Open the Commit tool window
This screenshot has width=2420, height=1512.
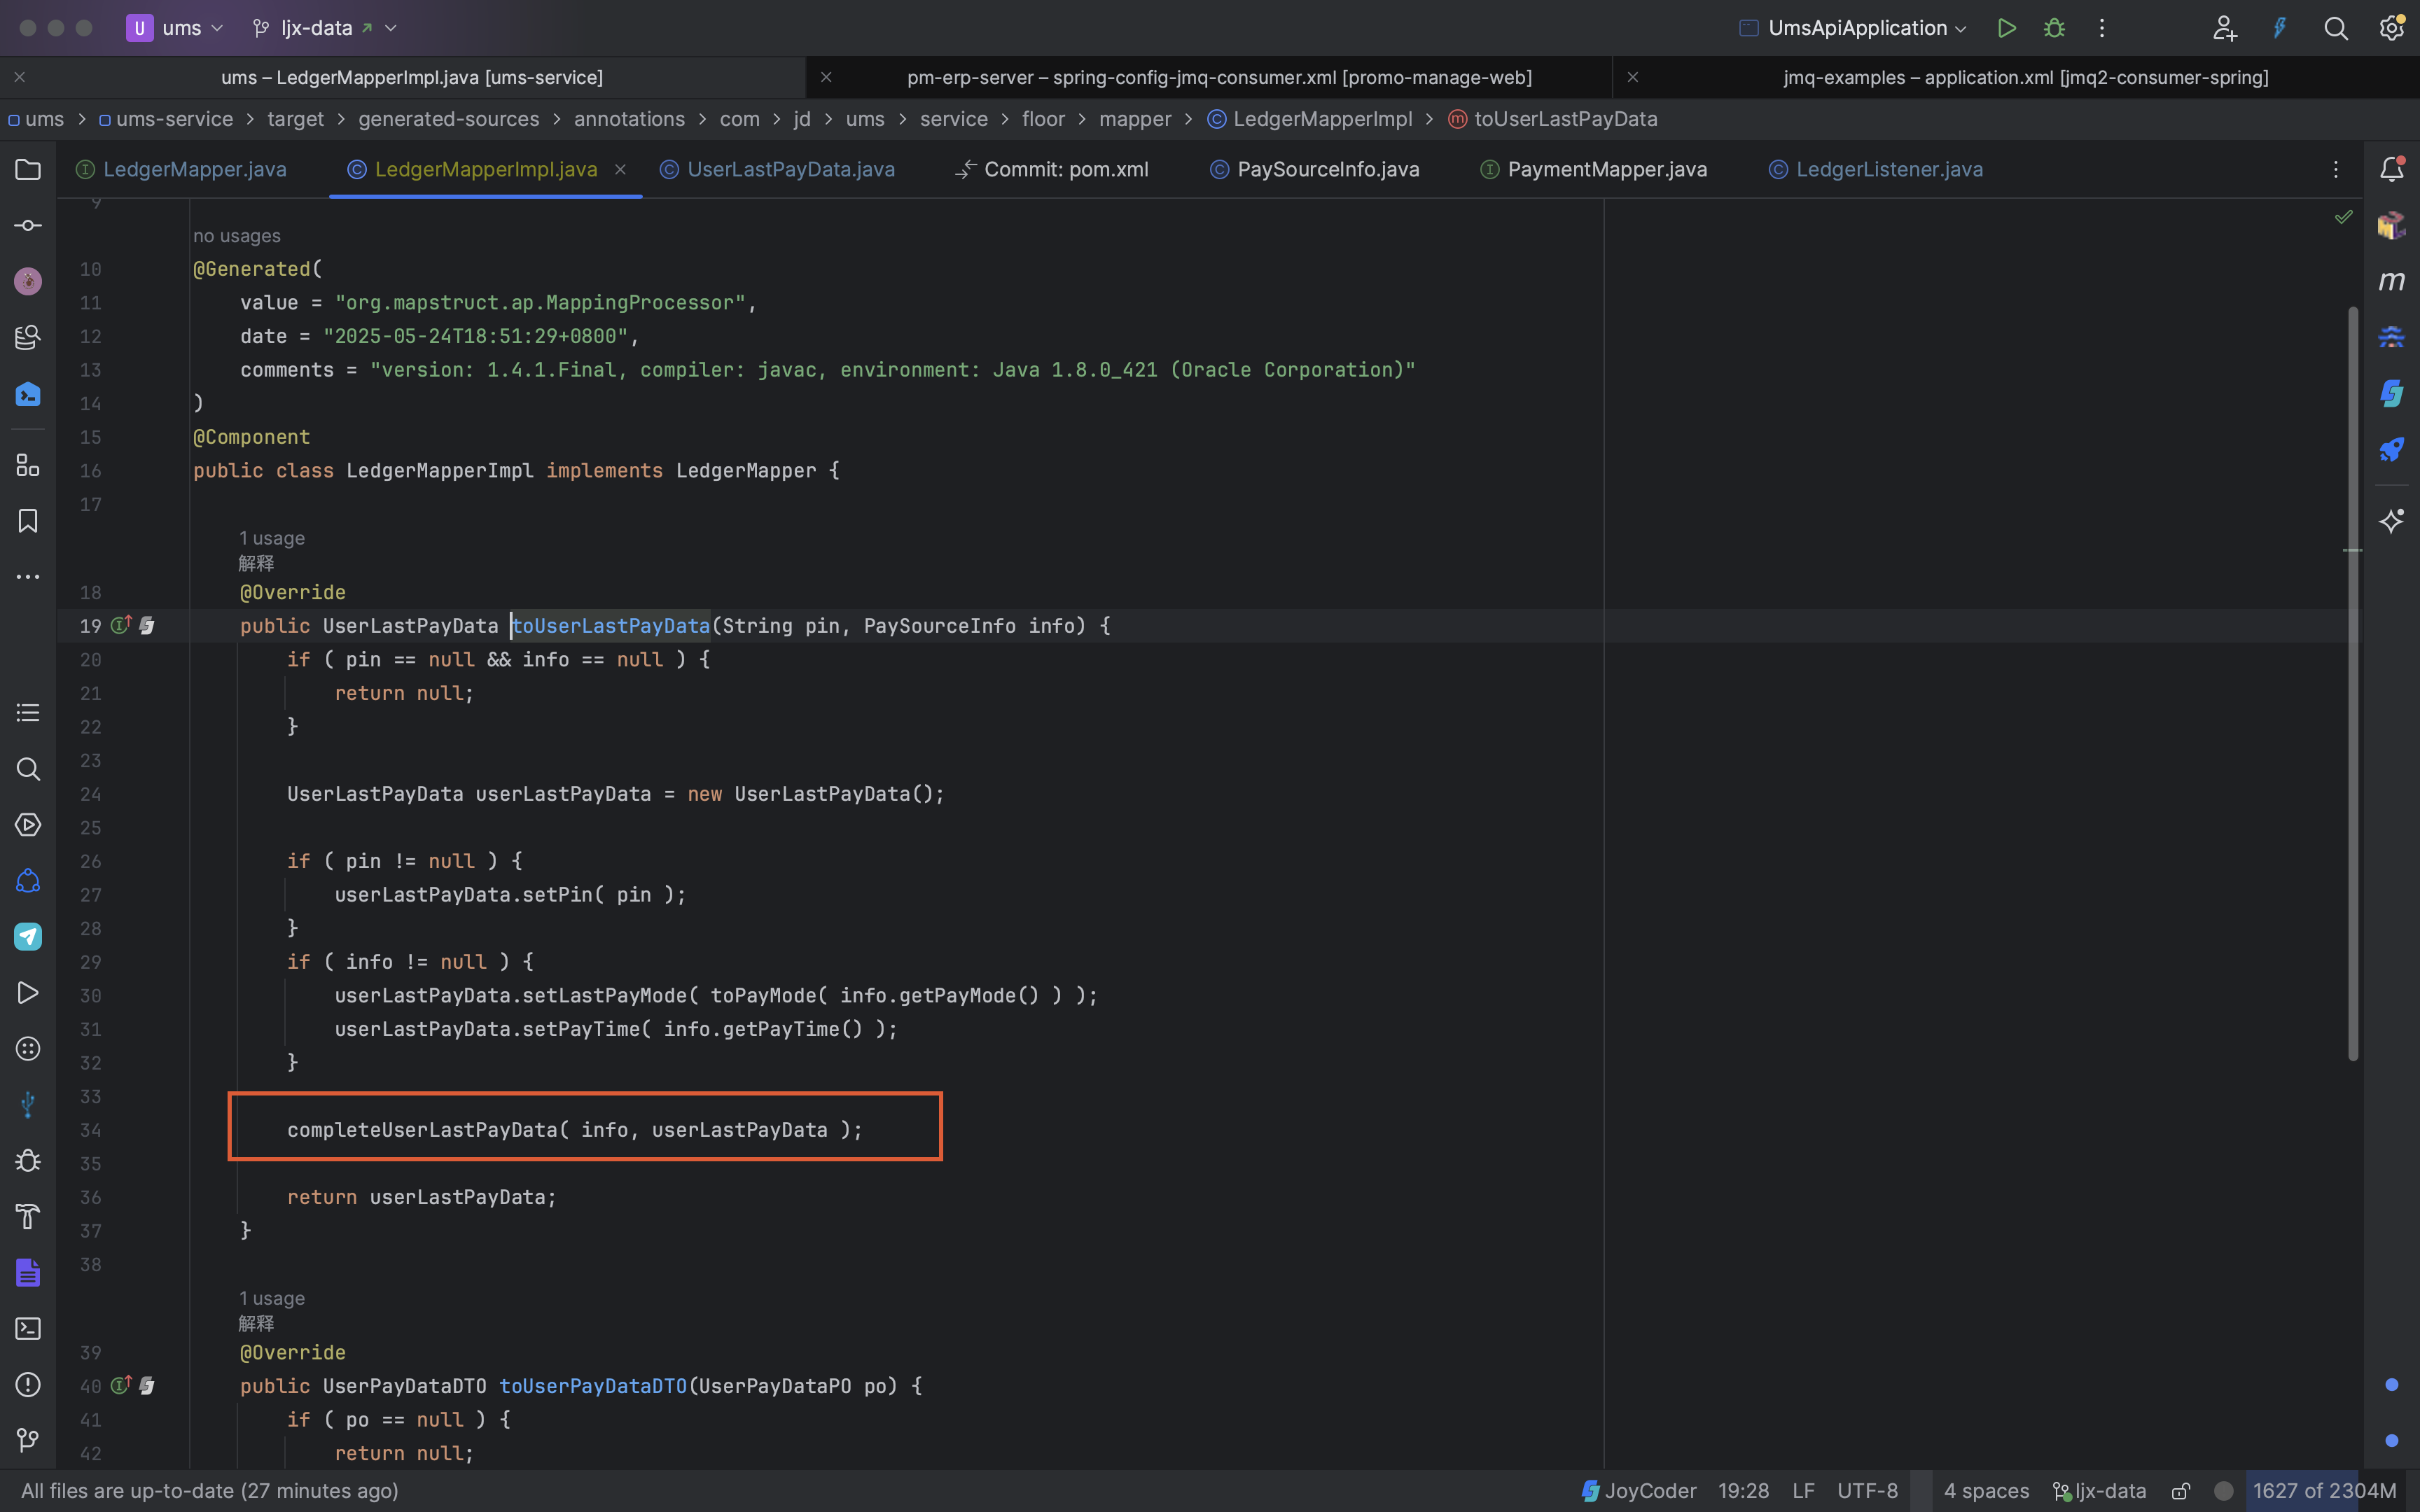click(28, 225)
